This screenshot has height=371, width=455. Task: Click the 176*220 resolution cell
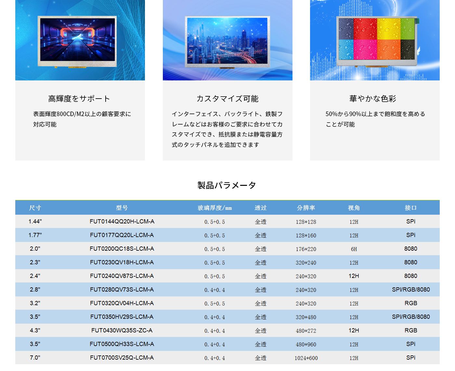point(306,249)
